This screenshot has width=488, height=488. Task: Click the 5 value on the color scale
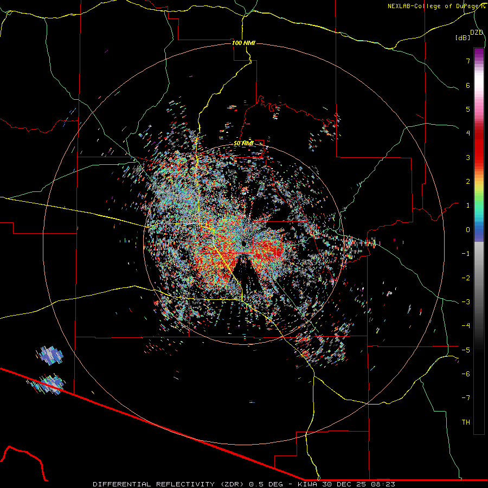coord(468,109)
